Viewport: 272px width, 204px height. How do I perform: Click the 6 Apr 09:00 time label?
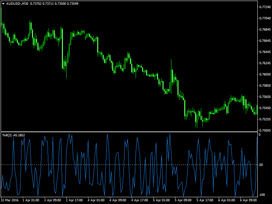pos(249,200)
